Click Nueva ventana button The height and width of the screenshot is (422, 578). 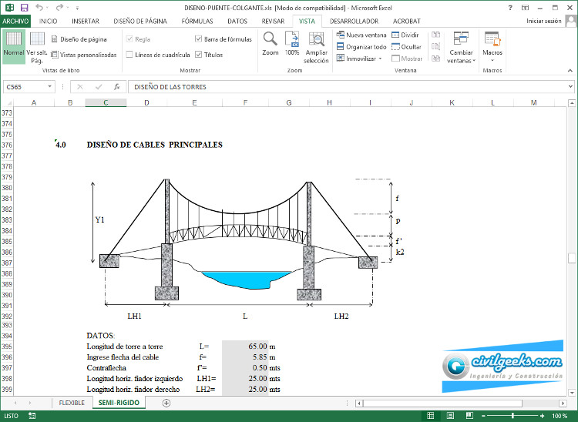pyautogui.click(x=361, y=35)
